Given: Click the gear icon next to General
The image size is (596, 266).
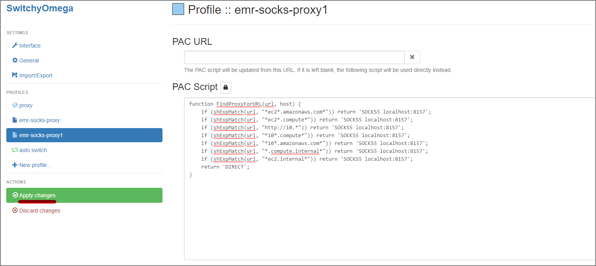Looking at the screenshot, I should pyautogui.click(x=15, y=61).
